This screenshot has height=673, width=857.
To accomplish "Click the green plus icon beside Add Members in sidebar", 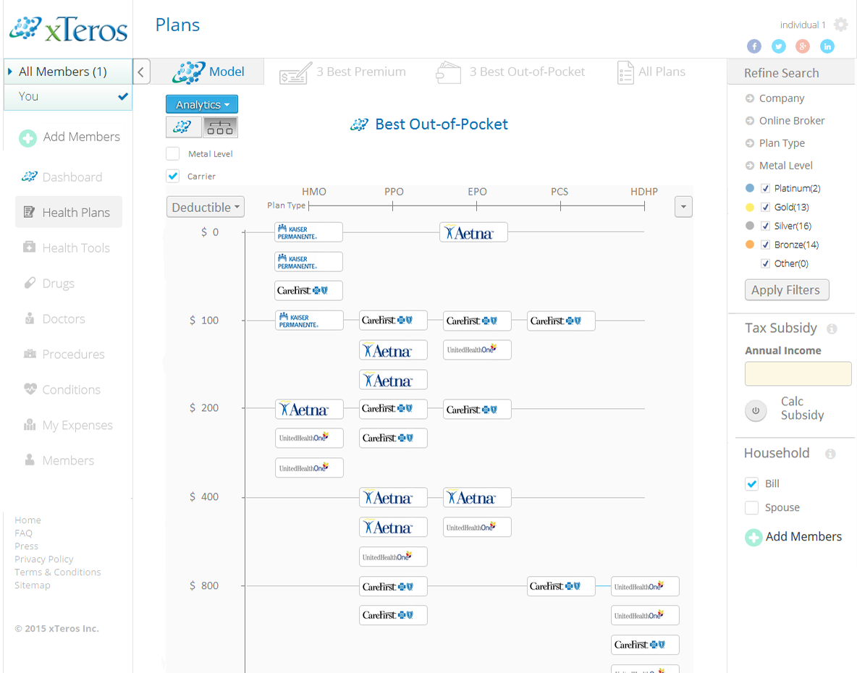I will (28, 137).
